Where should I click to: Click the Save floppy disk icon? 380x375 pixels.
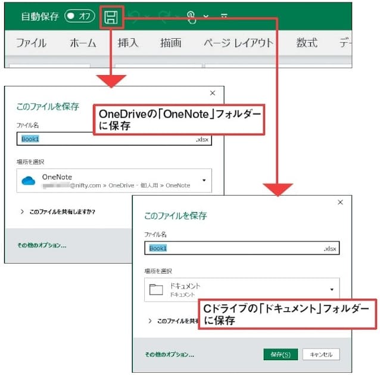[111, 17]
